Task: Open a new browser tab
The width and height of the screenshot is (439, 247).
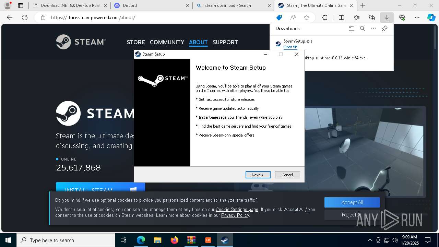Action: [x=363, y=5]
